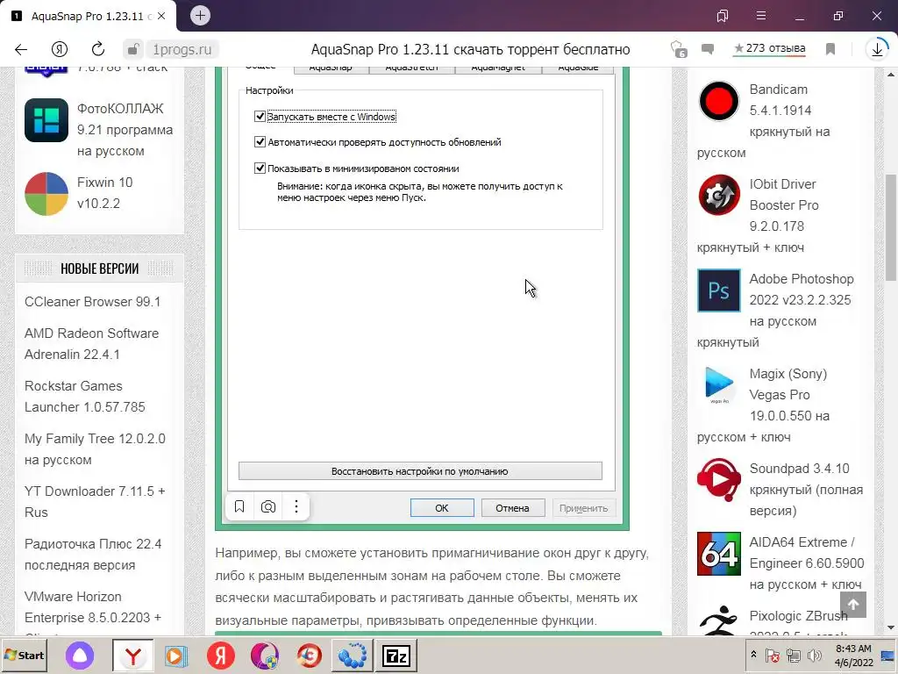Viewport: 898px width, 674px height.
Task: Open the browser collections panel icon
Action: [723, 16]
